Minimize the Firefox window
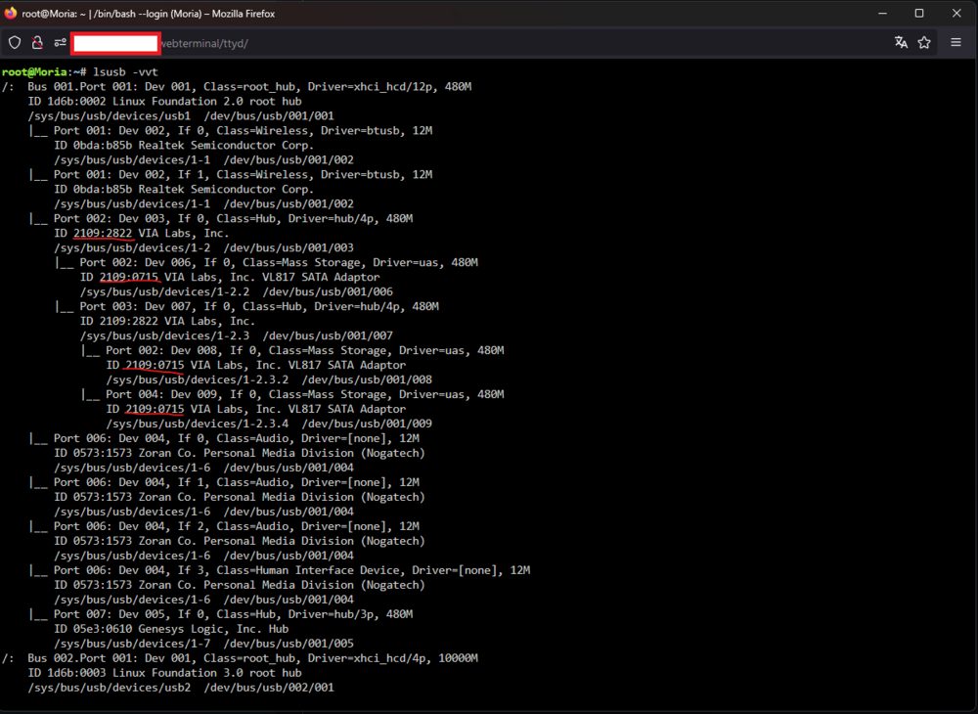978x714 pixels. click(882, 13)
